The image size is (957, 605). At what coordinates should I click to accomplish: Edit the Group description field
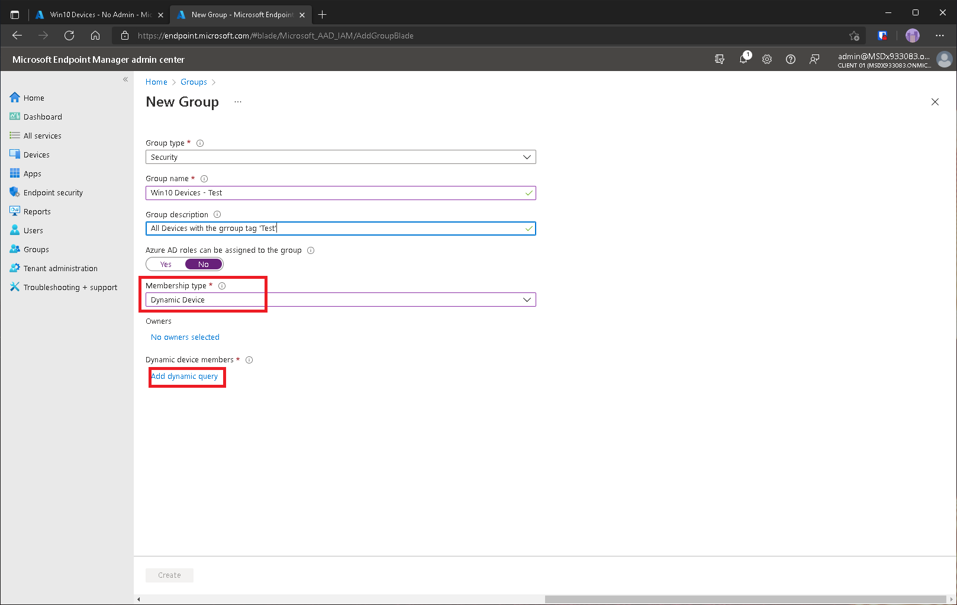coord(341,229)
